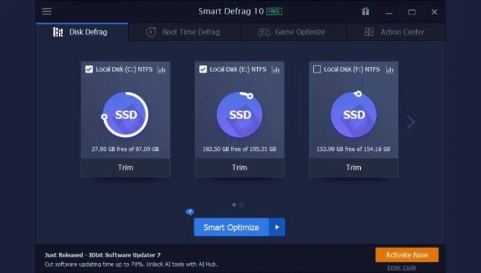View chart details for Local Disk (E:)

pos(276,70)
